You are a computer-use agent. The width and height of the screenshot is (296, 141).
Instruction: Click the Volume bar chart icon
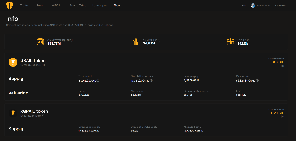tap(136, 42)
